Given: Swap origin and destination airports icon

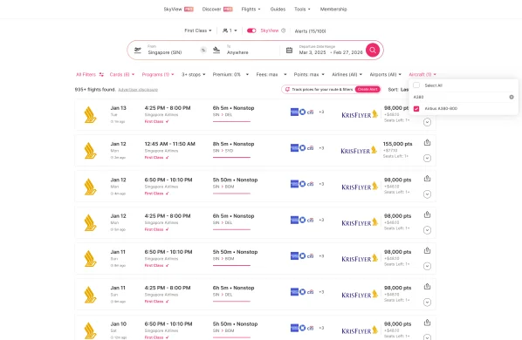Looking at the screenshot, I should 203,51.
